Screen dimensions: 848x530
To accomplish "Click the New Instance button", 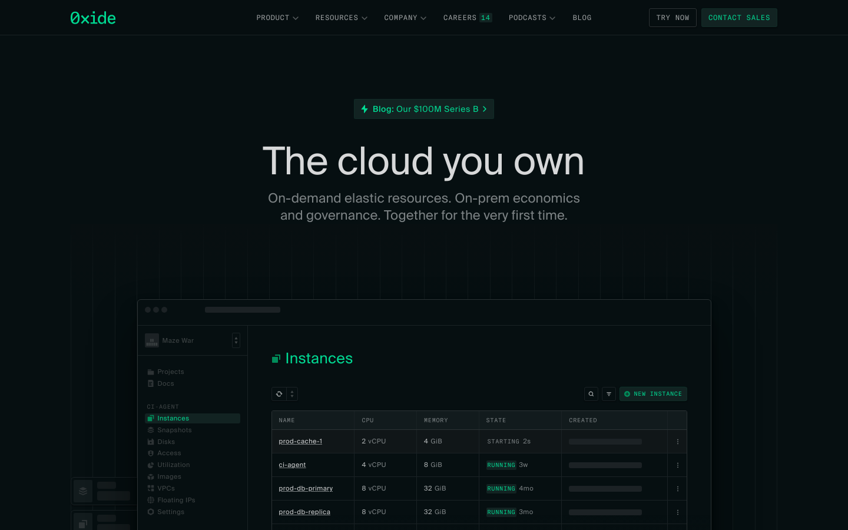I will [x=653, y=394].
